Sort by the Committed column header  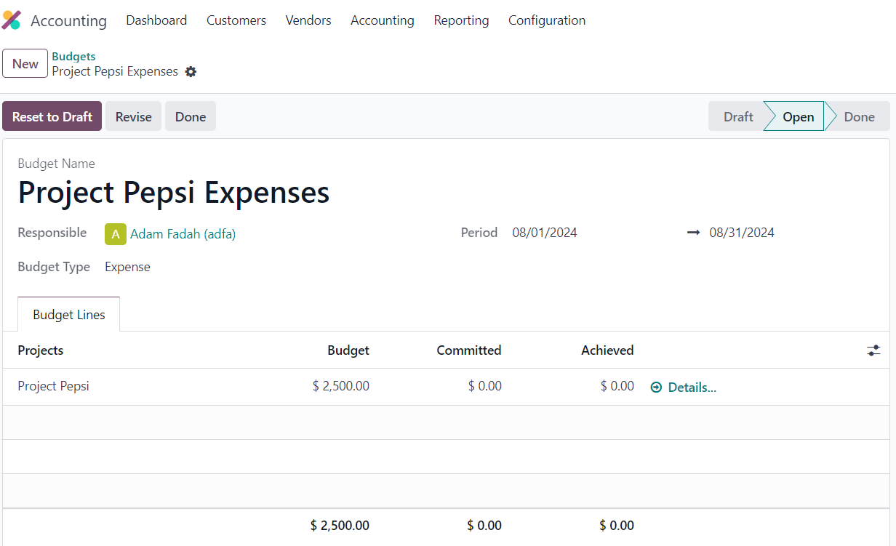pos(469,350)
